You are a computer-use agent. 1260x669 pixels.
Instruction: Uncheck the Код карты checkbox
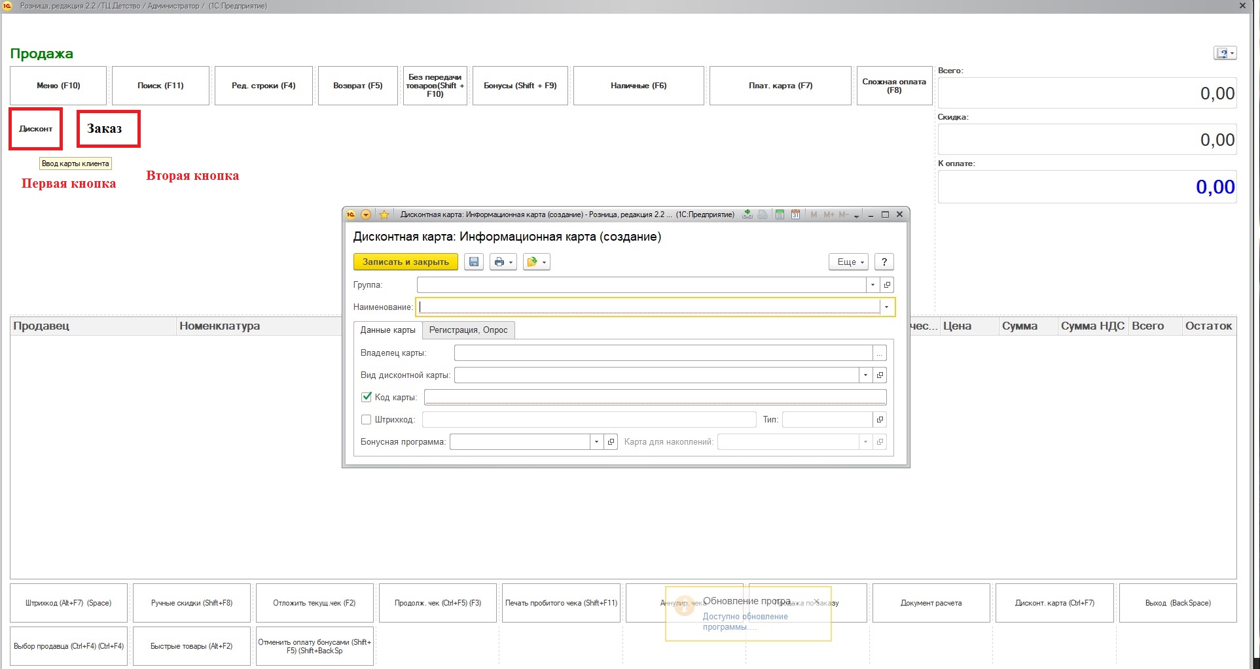click(x=367, y=397)
